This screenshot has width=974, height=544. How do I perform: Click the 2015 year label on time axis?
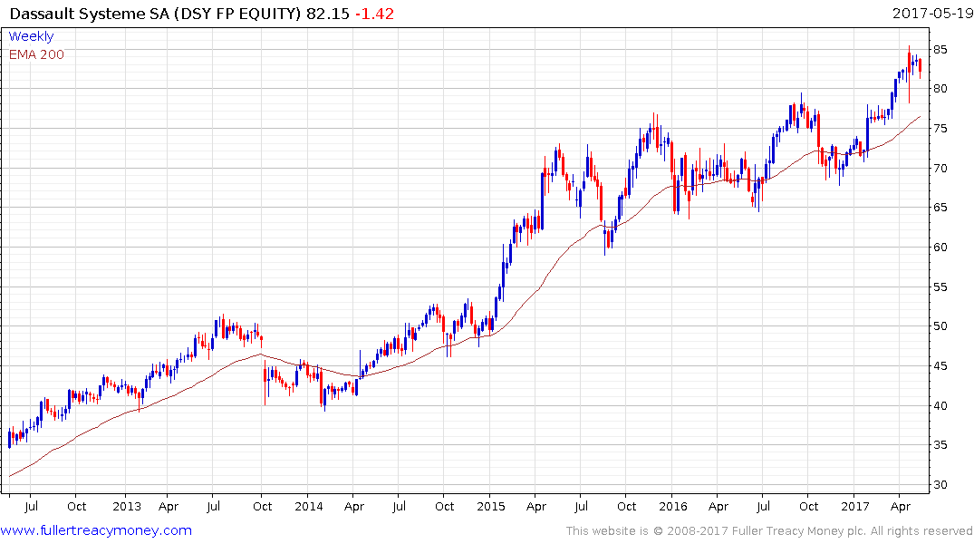click(491, 506)
